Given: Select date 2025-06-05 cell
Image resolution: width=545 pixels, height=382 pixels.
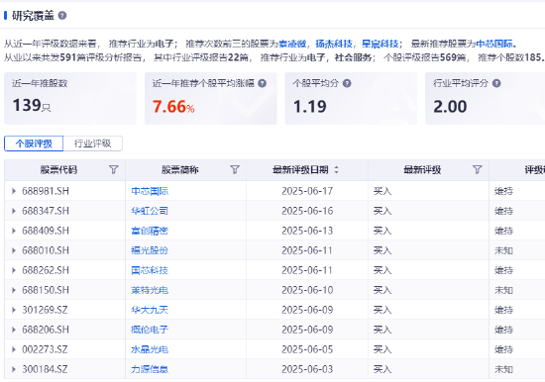Looking at the screenshot, I should [307, 349].
